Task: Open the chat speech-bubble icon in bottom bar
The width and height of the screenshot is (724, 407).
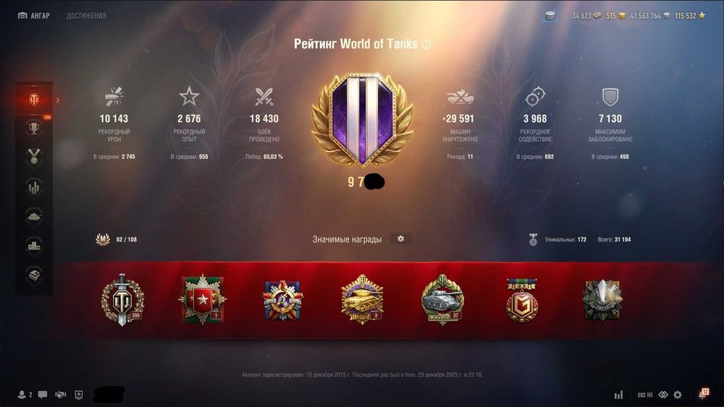Action: 43,395
